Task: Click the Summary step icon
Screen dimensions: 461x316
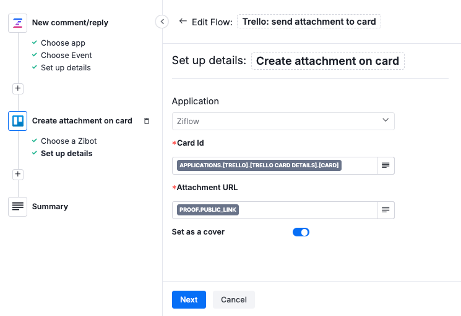Action: 18,207
